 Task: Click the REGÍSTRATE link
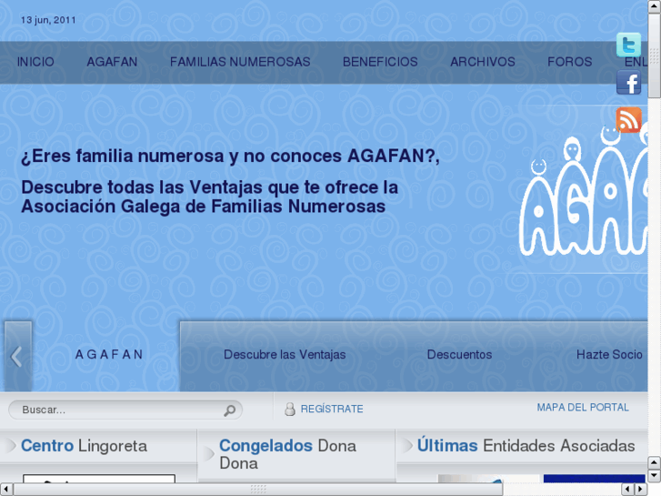click(x=332, y=409)
